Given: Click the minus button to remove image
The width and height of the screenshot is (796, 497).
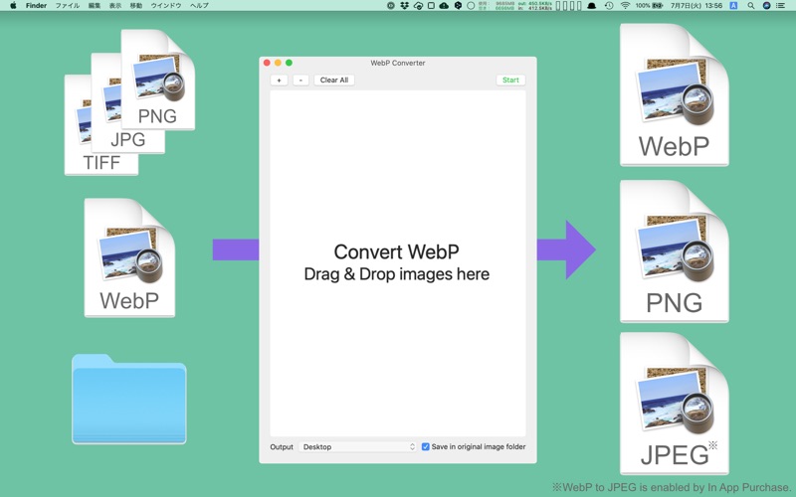Looking at the screenshot, I should click(x=301, y=81).
